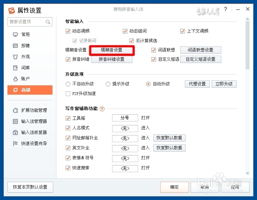Viewport: 257px width, 200px height.
Task: Click 恢复本页默认设置 button
Action: pyautogui.click(x=30, y=187)
